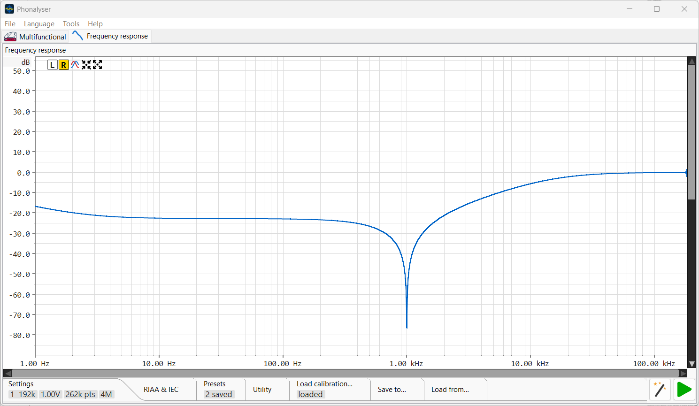Screen dimensions: 699x406
Task: Click the 10.00 kHz axis label
Action: 530,363
